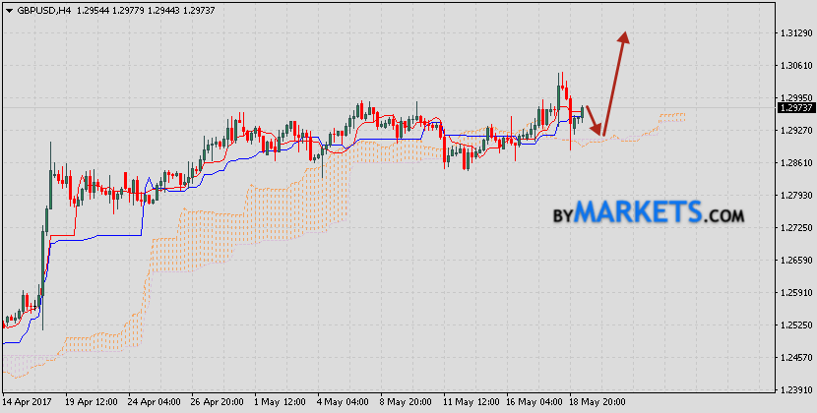Click the BYMARKETS.COM watermark logo
This screenshot has height=413, width=817.
click(647, 212)
